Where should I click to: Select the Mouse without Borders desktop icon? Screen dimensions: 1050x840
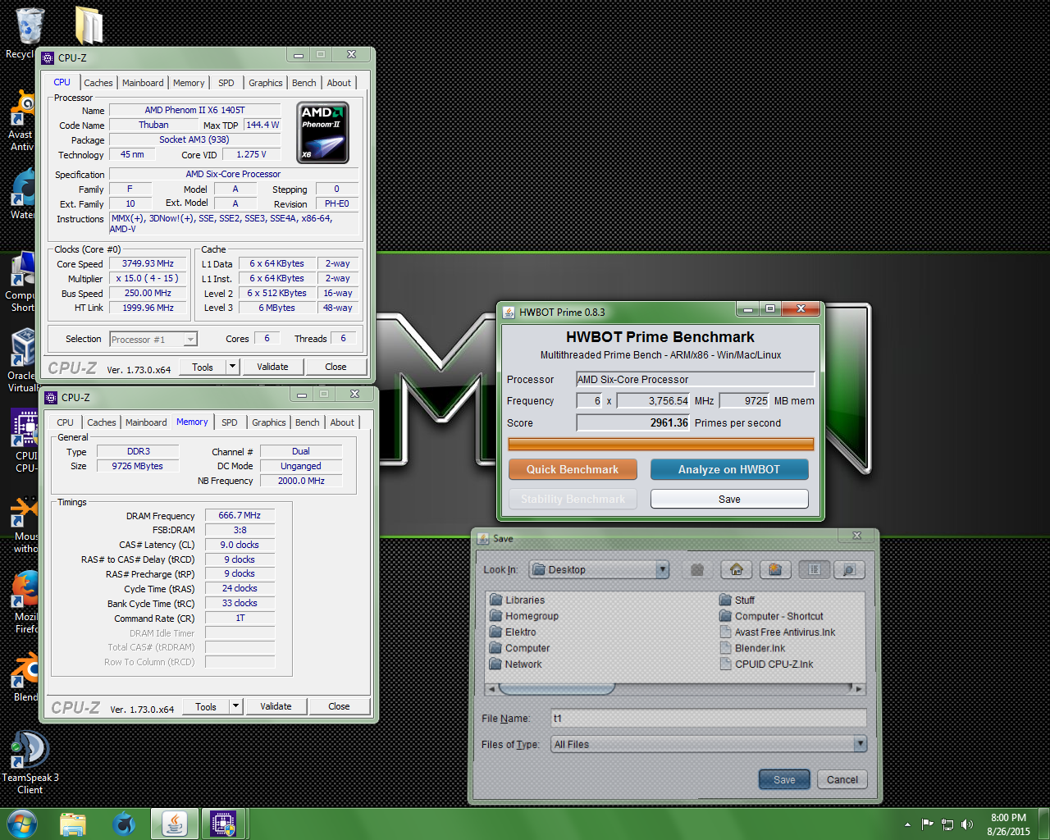pos(25,522)
